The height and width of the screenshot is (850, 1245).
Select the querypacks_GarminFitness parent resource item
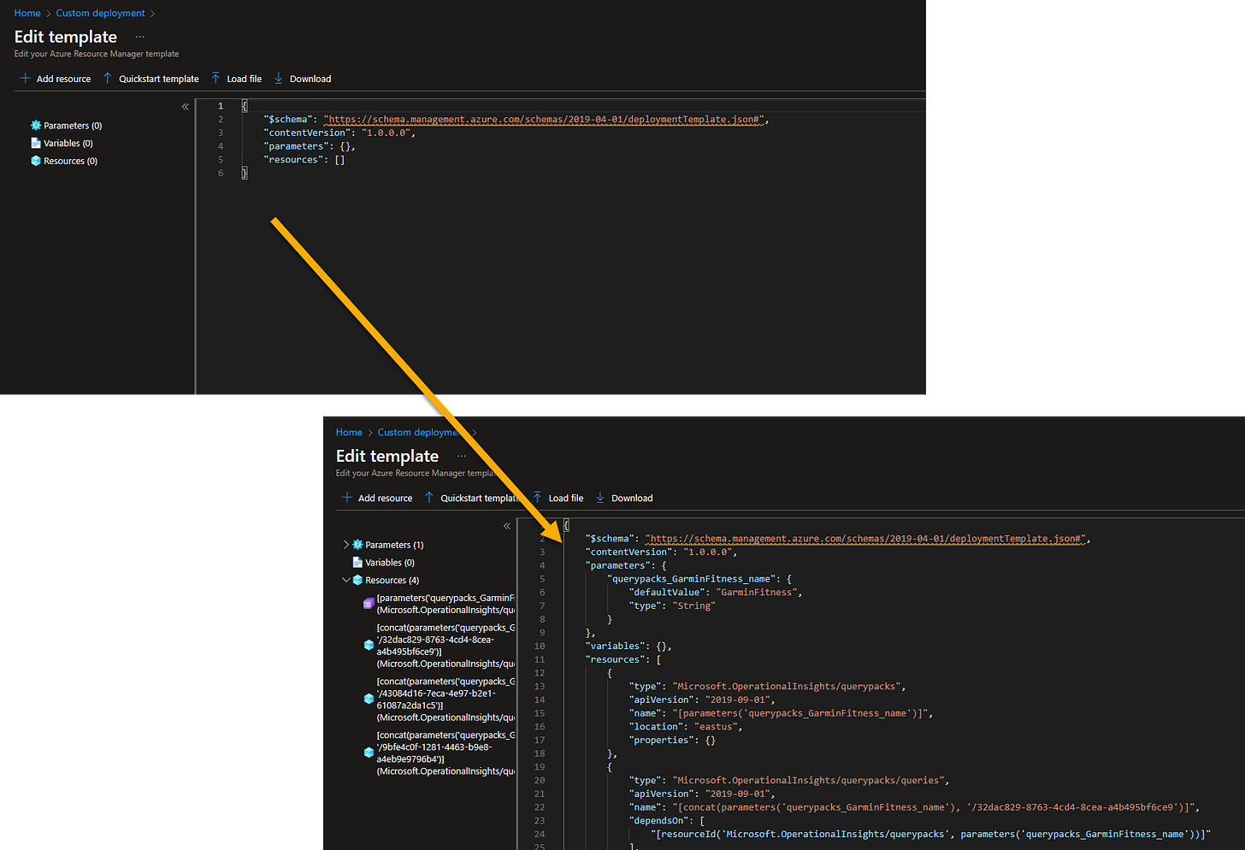(445, 604)
